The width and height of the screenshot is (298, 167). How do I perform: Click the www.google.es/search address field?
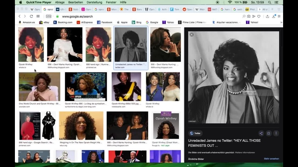click(x=77, y=16)
